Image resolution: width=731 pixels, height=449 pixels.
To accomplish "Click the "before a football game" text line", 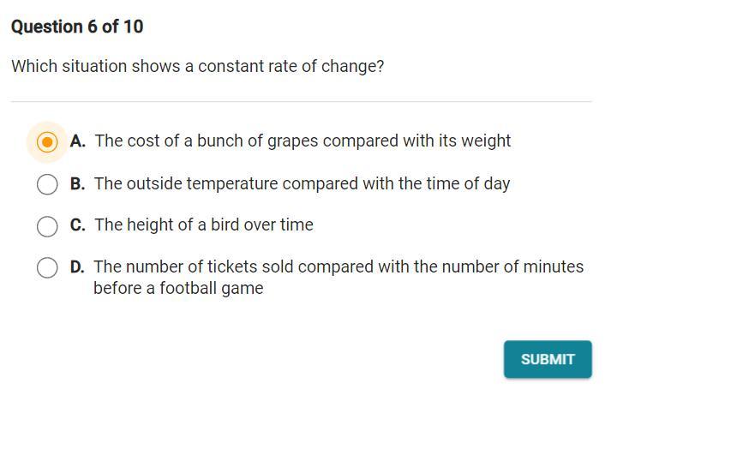I will [178, 288].
